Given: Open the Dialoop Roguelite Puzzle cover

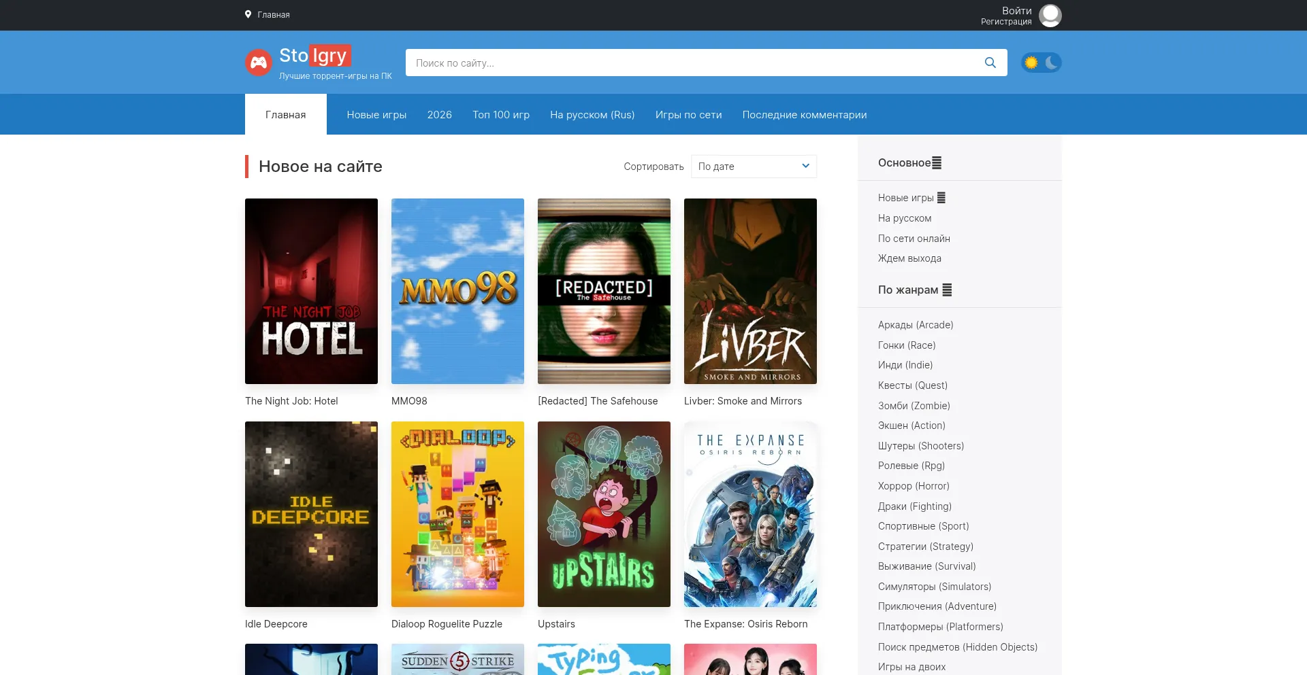Looking at the screenshot, I should 457,514.
